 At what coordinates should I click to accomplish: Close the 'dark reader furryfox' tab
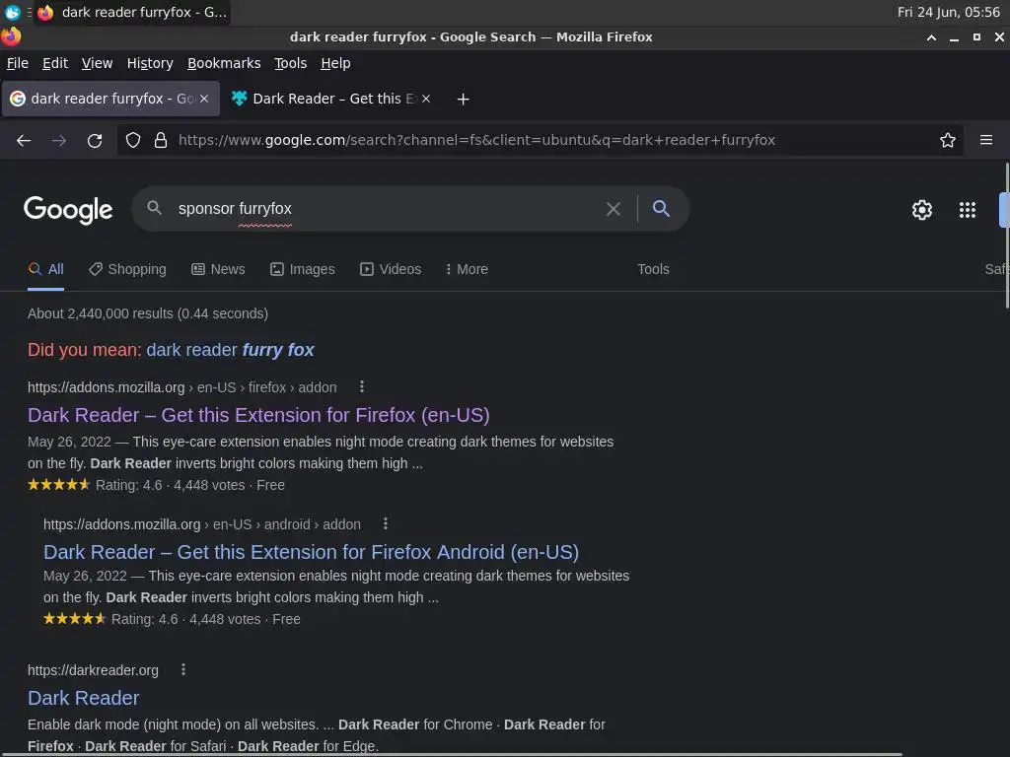tap(204, 99)
